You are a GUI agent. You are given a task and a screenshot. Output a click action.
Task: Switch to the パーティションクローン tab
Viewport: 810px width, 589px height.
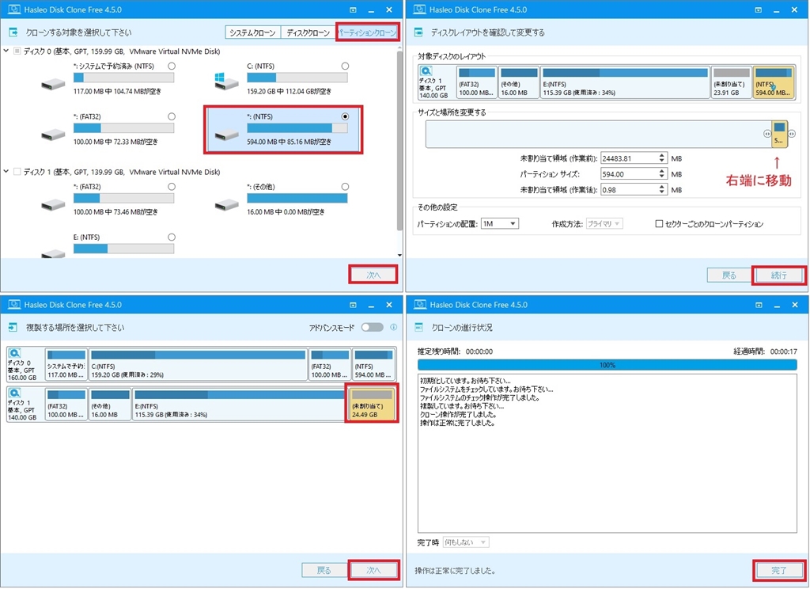[x=367, y=32]
